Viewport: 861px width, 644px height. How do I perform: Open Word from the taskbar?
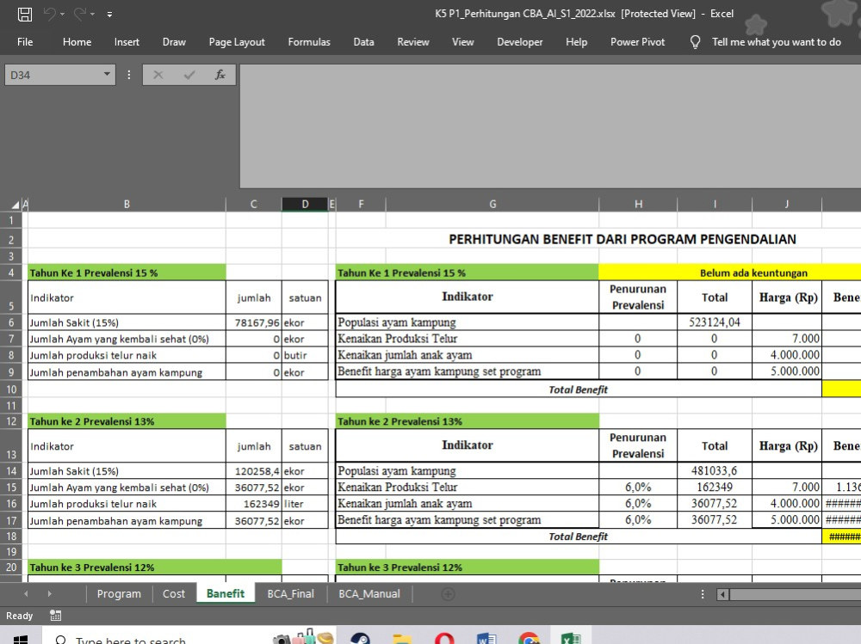point(486,639)
